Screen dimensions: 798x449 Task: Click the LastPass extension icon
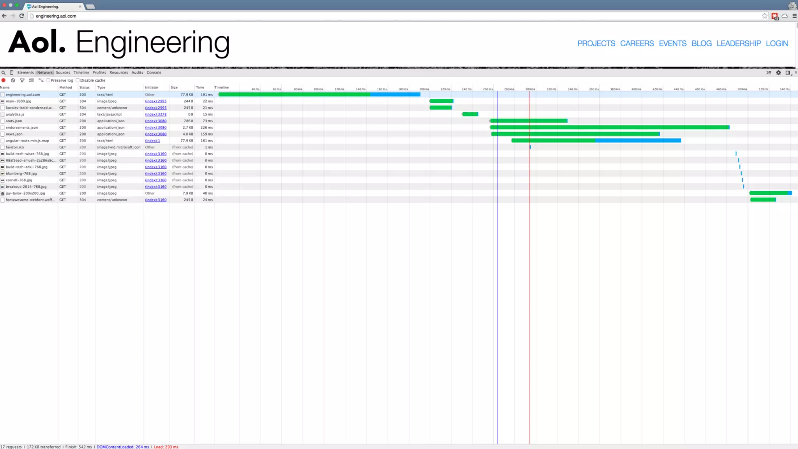point(775,16)
